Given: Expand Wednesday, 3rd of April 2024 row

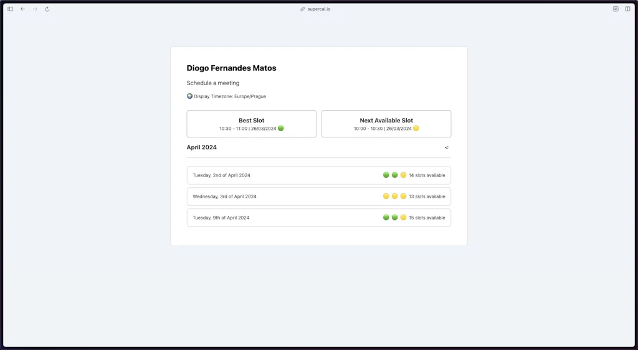Looking at the screenshot, I should 318,196.
